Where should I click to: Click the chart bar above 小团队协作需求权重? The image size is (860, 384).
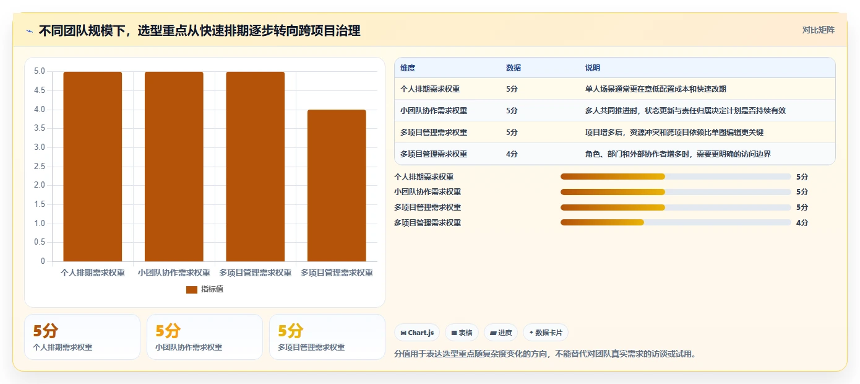174,167
